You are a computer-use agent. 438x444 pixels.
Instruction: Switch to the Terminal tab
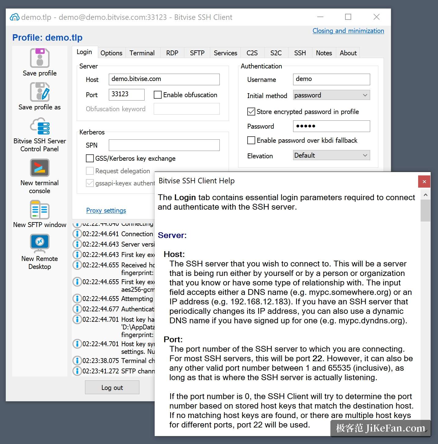[x=142, y=53]
